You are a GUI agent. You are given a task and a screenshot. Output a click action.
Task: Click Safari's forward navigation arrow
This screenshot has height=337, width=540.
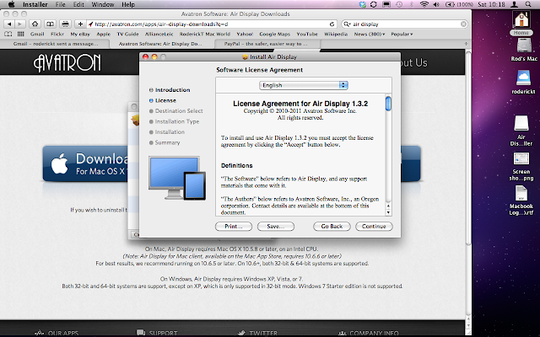[x=20, y=24]
